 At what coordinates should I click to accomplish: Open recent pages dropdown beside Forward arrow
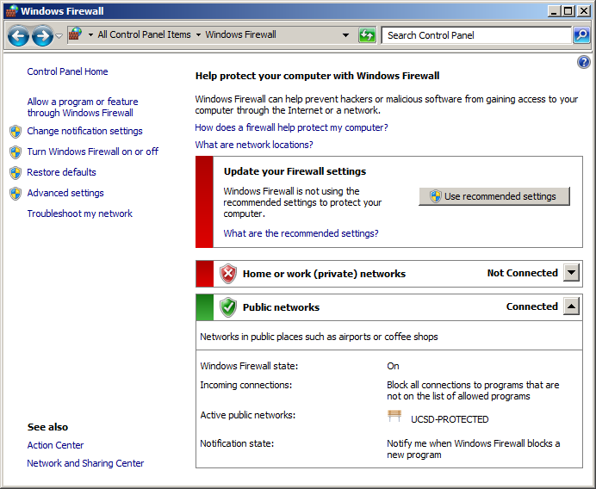pyautogui.click(x=59, y=35)
